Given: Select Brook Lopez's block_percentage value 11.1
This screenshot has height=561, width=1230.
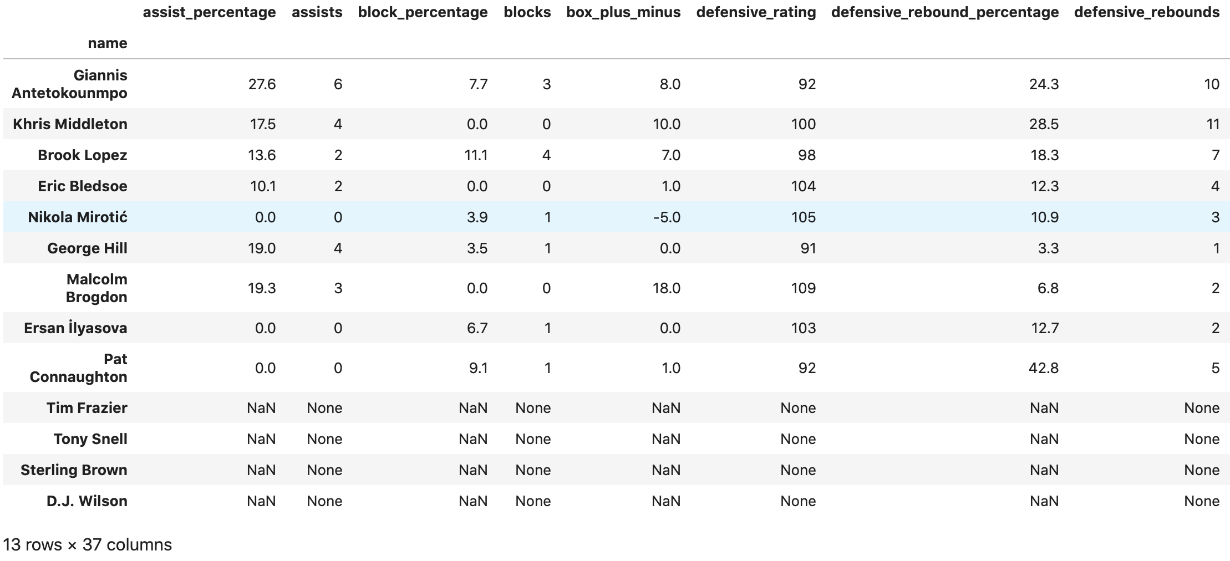Looking at the screenshot, I should pos(476,155).
